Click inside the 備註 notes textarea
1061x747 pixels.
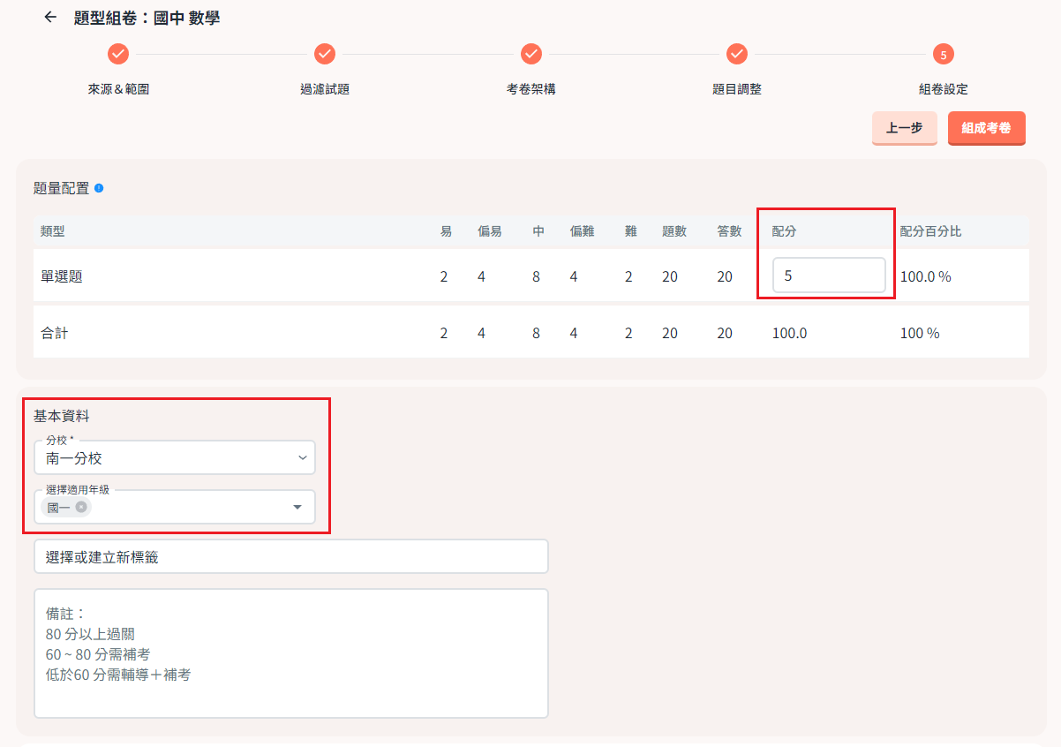pyautogui.click(x=291, y=653)
